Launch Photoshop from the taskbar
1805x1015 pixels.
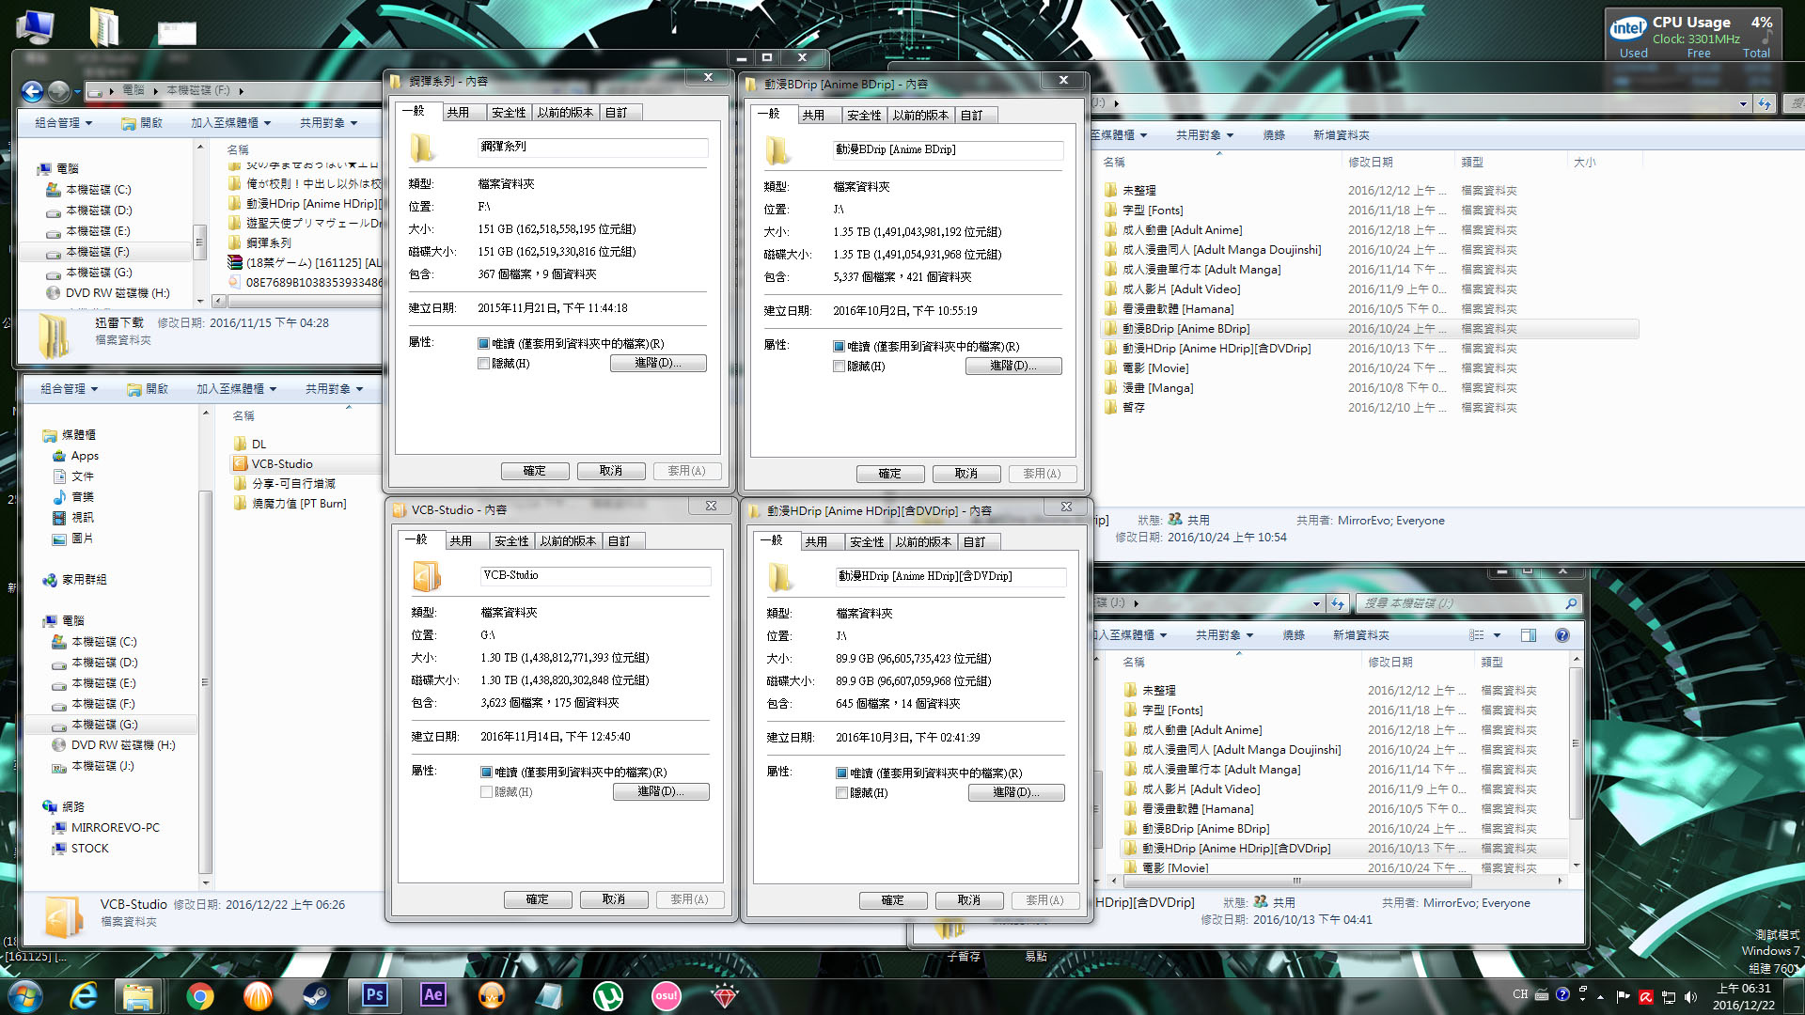click(x=374, y=995)
